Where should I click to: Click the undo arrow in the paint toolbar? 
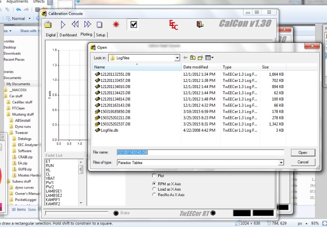click(x=18, y=9)
